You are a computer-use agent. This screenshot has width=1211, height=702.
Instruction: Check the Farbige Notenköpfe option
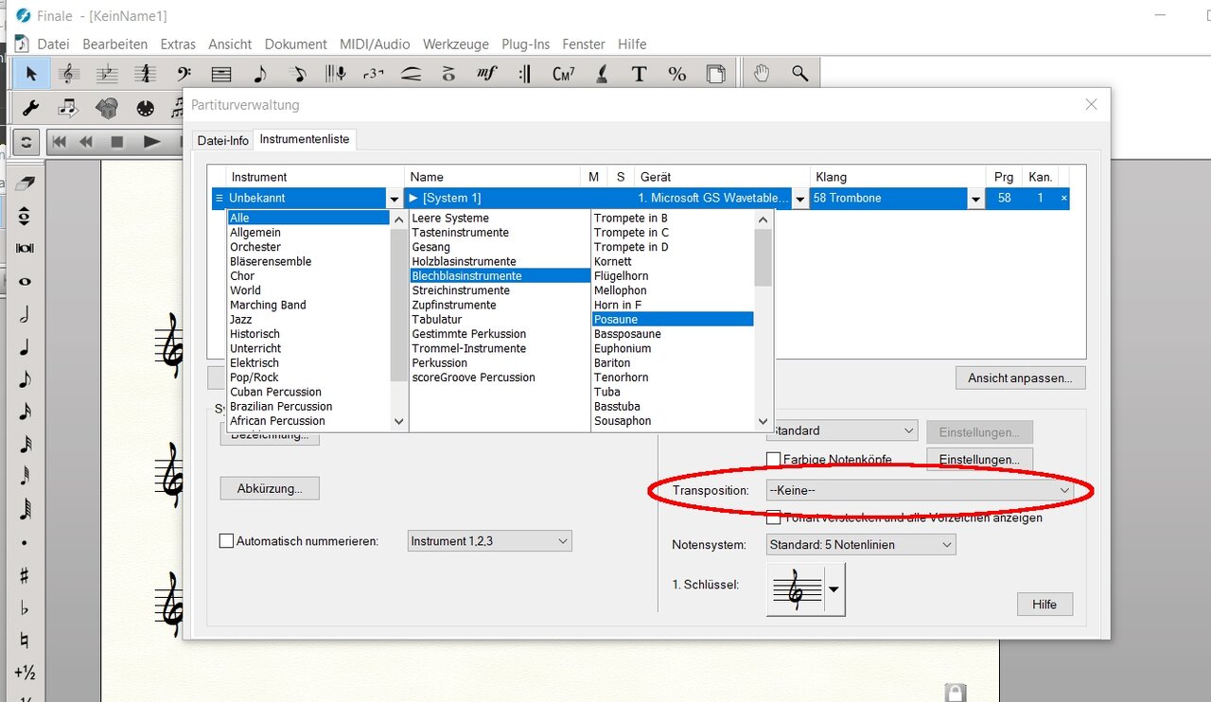click(x=774, y=460)
